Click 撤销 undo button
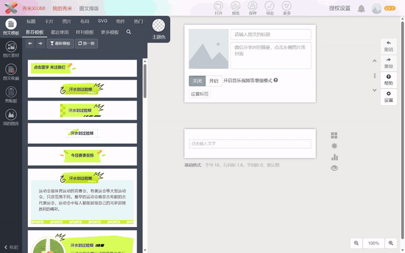Image resolution: width=405 pixels, height=253 pixels. 388,46
